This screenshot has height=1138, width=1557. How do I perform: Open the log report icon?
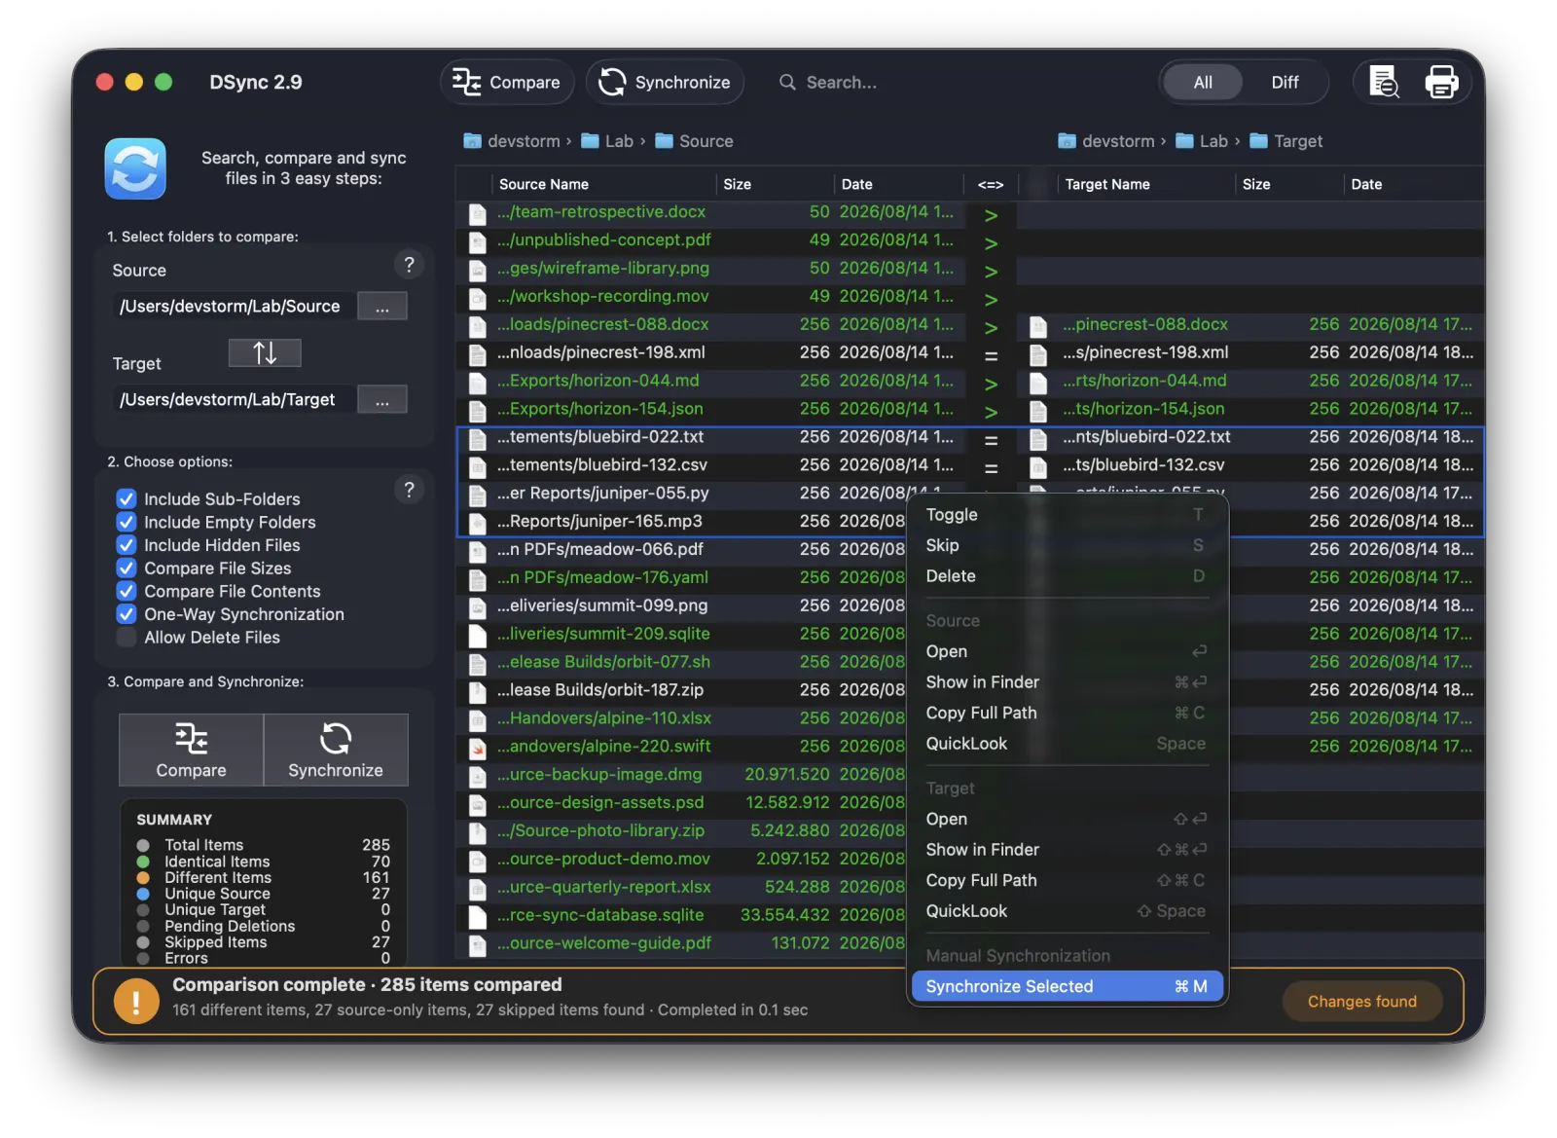pyautogui.click(x=1384, y=83)
